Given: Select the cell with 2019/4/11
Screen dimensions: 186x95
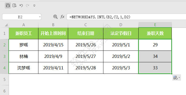Looking at the screenshot, I should pyautogui.click(x=53, y=68).
